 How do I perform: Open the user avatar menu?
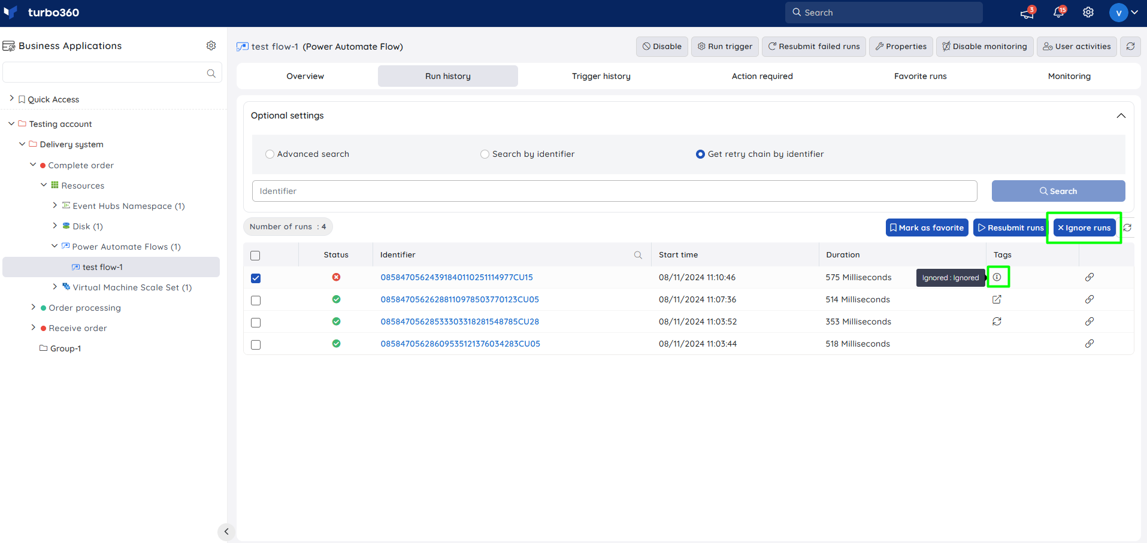[1124, 12]
